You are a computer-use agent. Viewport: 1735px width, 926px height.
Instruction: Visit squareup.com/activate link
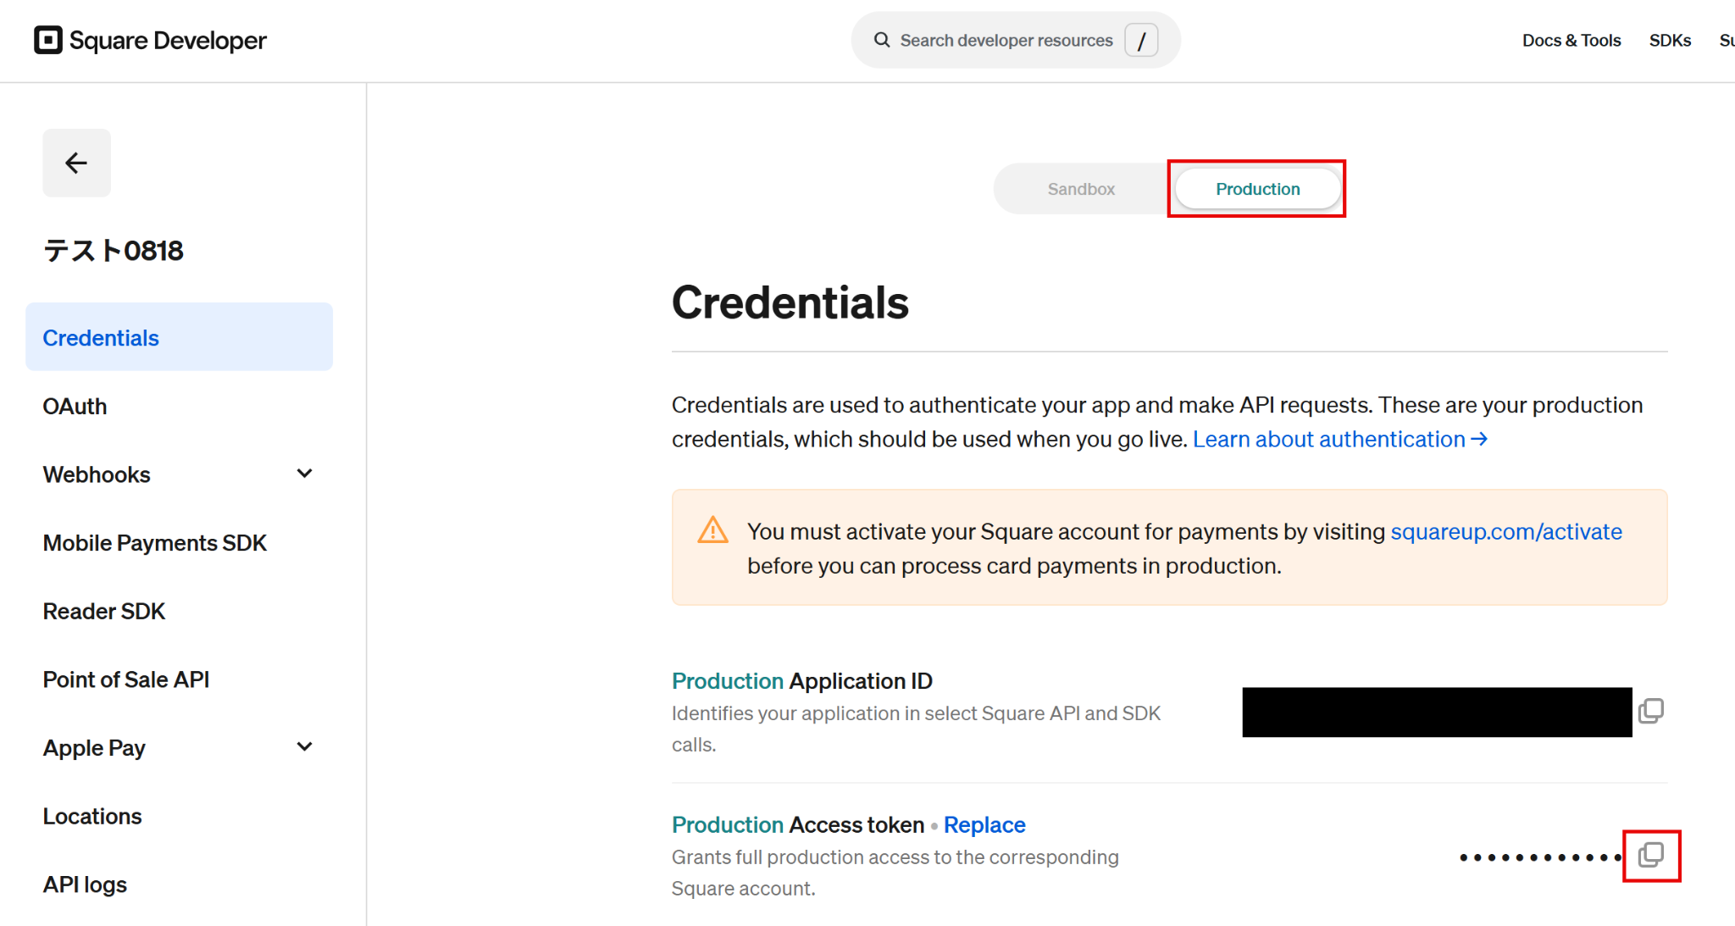pos(1506,531)
